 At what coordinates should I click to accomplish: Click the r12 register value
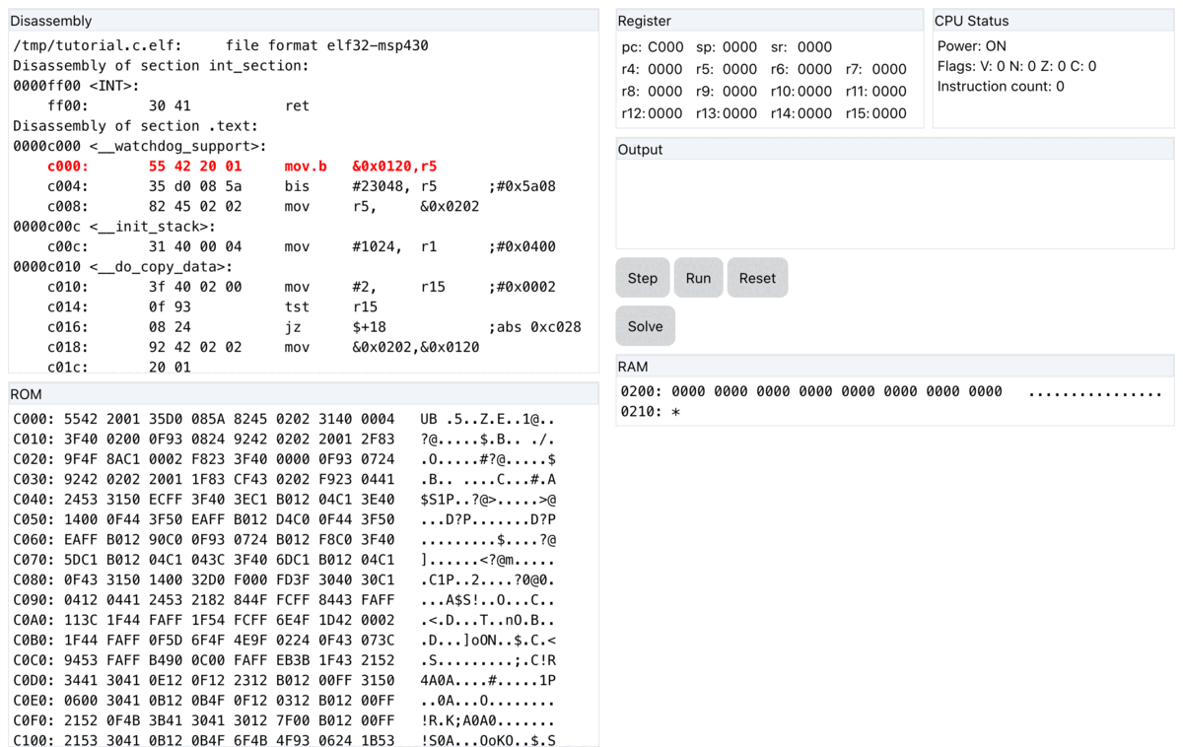[x=664, y=113]
